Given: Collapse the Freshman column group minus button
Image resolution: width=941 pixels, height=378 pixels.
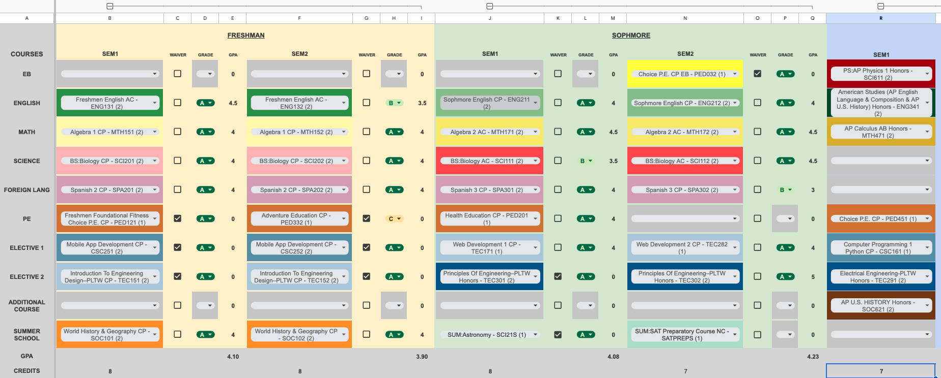Looking at the screenshot, I should click(109, 6).
